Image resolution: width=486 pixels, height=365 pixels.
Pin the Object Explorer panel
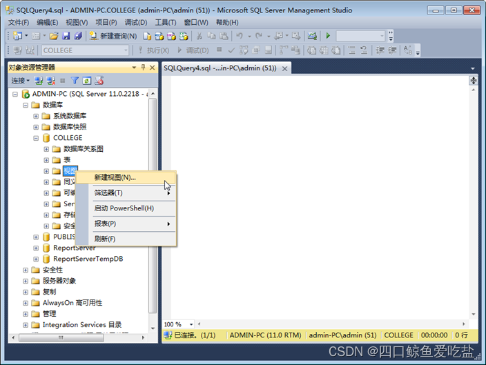click(143, 67)
